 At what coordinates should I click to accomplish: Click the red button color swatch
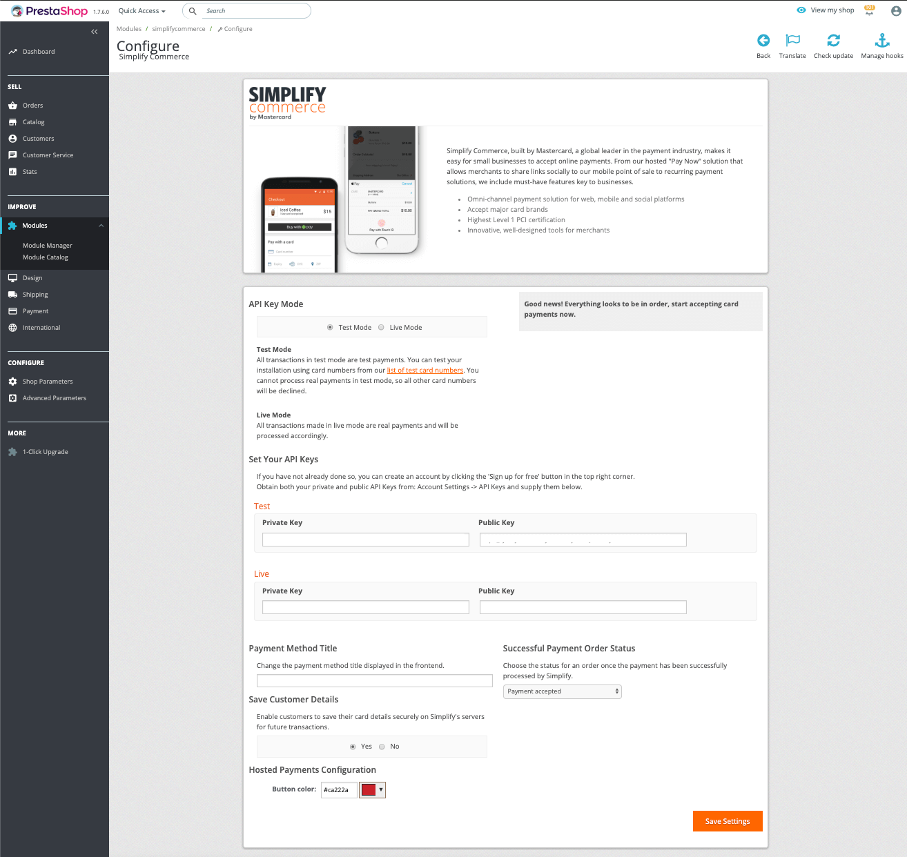point(369,789)
